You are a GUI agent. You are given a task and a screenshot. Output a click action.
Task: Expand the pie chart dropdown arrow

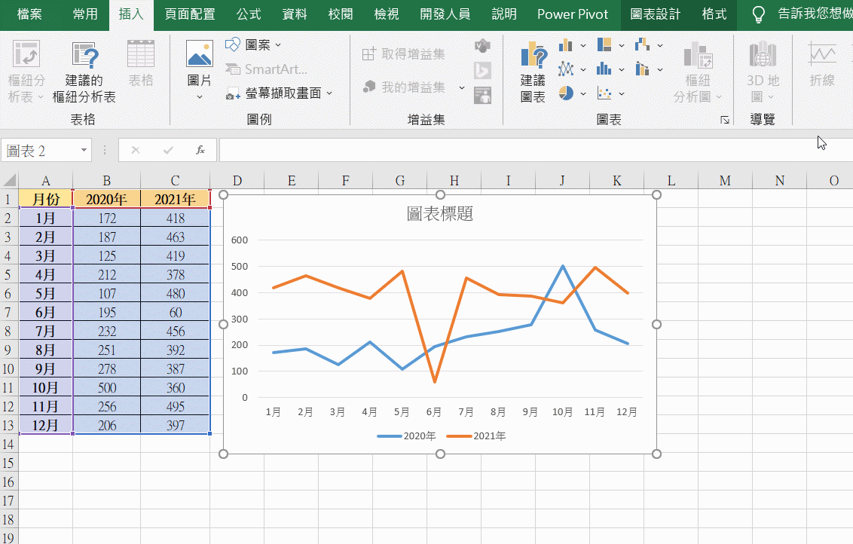point(583,93)
